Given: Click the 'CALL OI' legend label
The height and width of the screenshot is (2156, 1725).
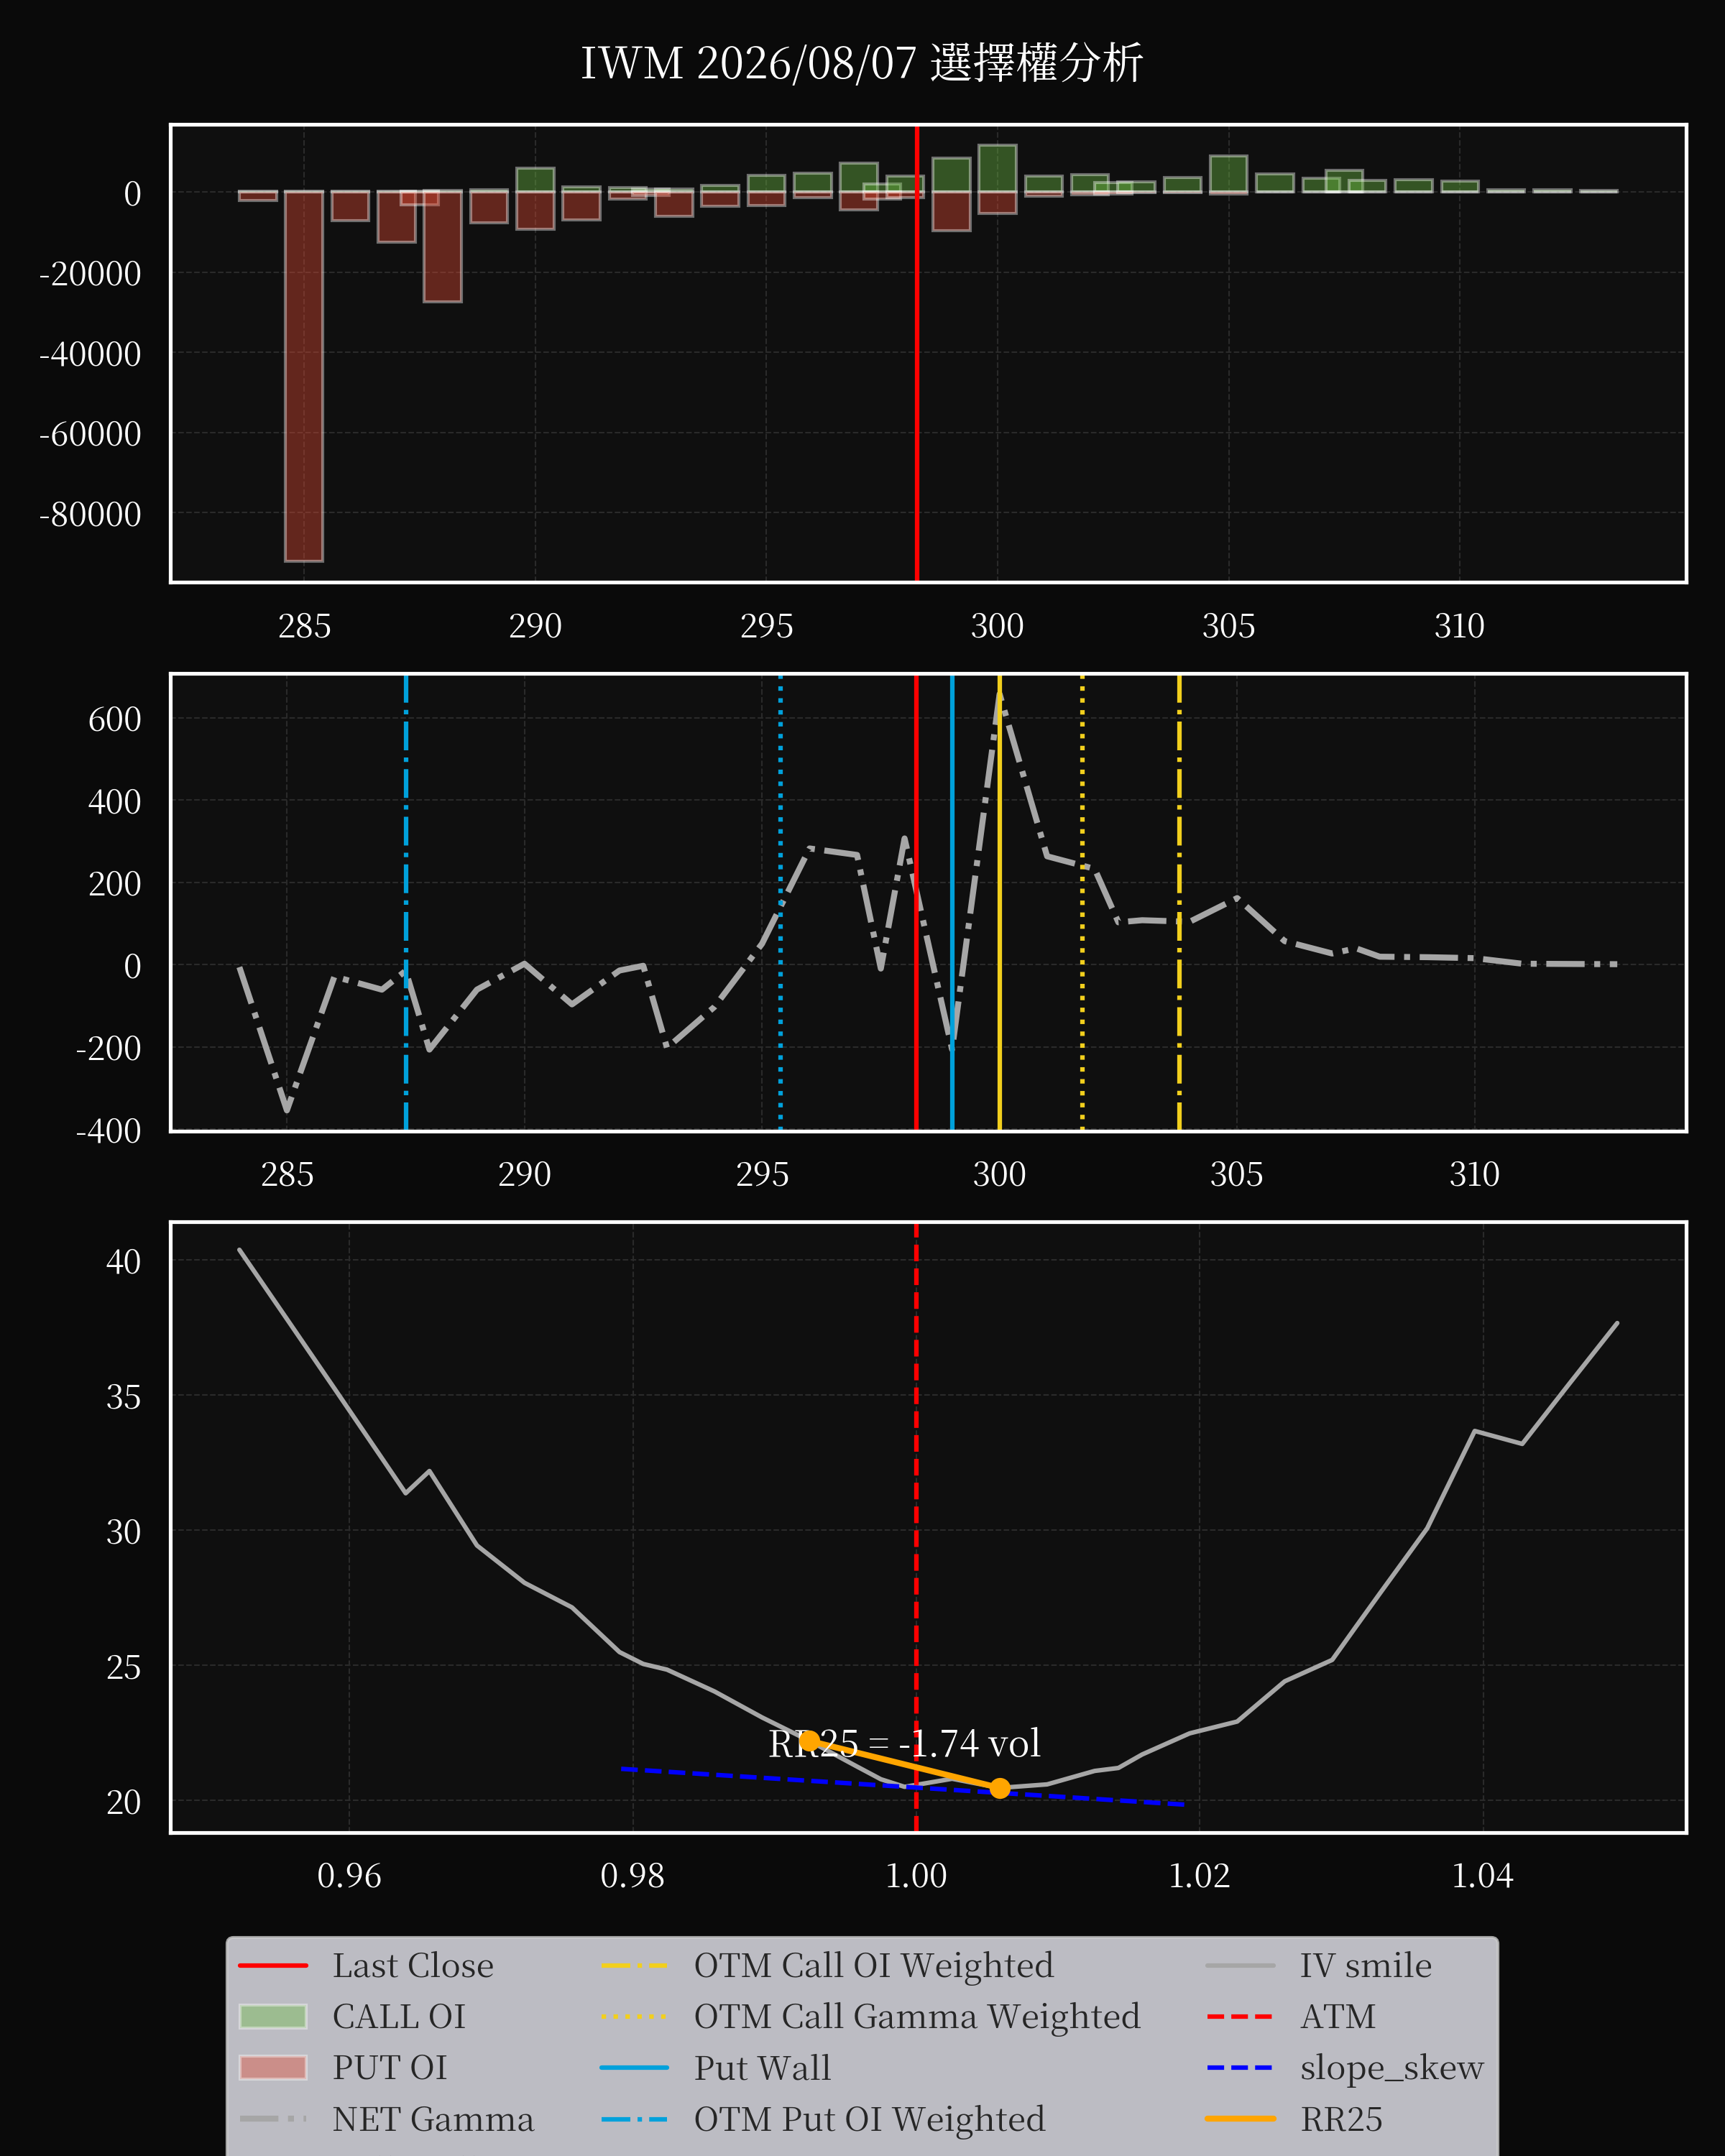Looking at the screenshot, I should pos(399,2016).
